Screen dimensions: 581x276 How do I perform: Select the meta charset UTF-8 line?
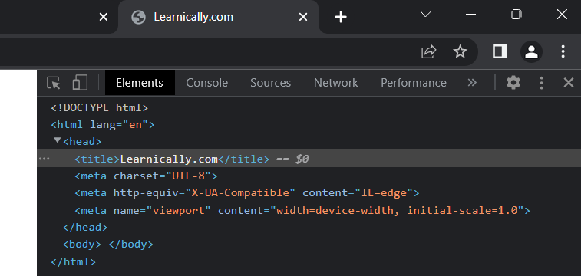[146, 176]
